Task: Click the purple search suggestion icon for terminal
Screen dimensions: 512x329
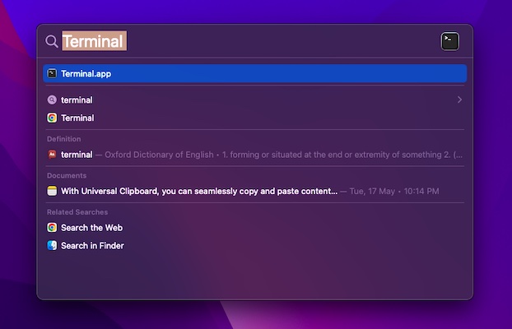Action: (52, 100)
